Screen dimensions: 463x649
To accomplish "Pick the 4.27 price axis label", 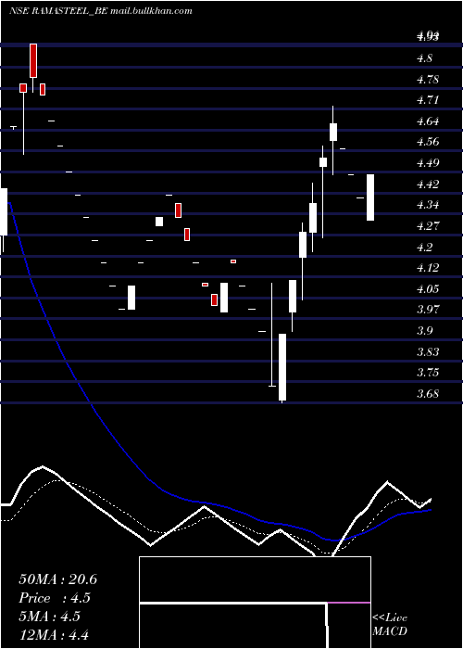I will click(428, 226).
